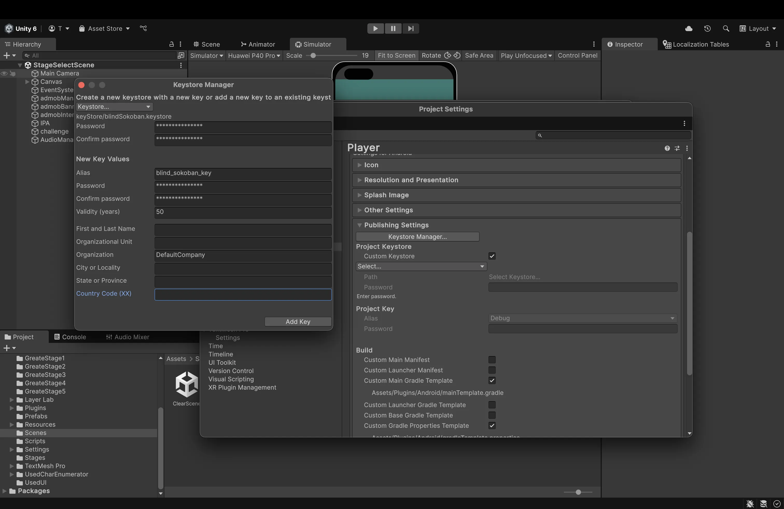
Task: Expand the Other Settings section
Action: (x=388, y=210)
